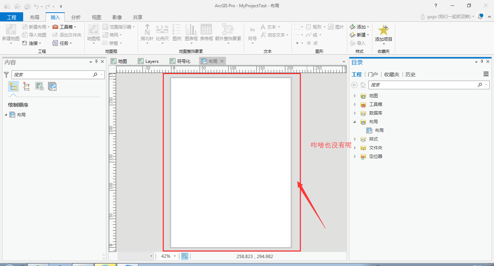Switch to the Layers view tab
Image resolution: width=494 pixels, height=266 pixels.
(x=148, y=61)
